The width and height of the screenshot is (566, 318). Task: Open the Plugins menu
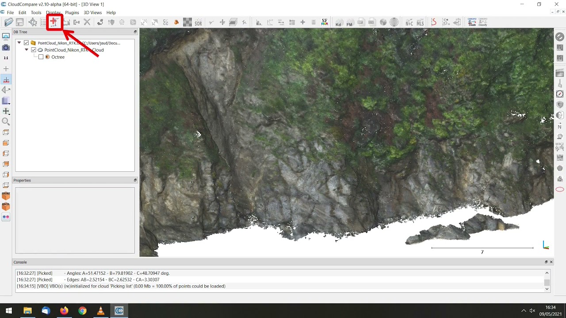pos(72,13)
